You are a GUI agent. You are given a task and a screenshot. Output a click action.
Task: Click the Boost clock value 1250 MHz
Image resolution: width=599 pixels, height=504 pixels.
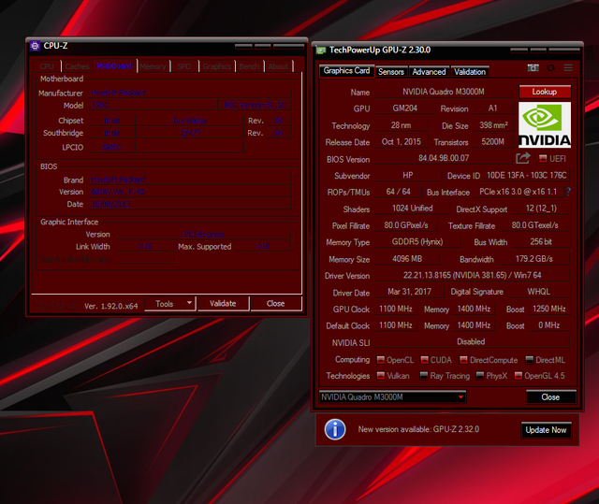pyautogui.click(x=549, y=309)
